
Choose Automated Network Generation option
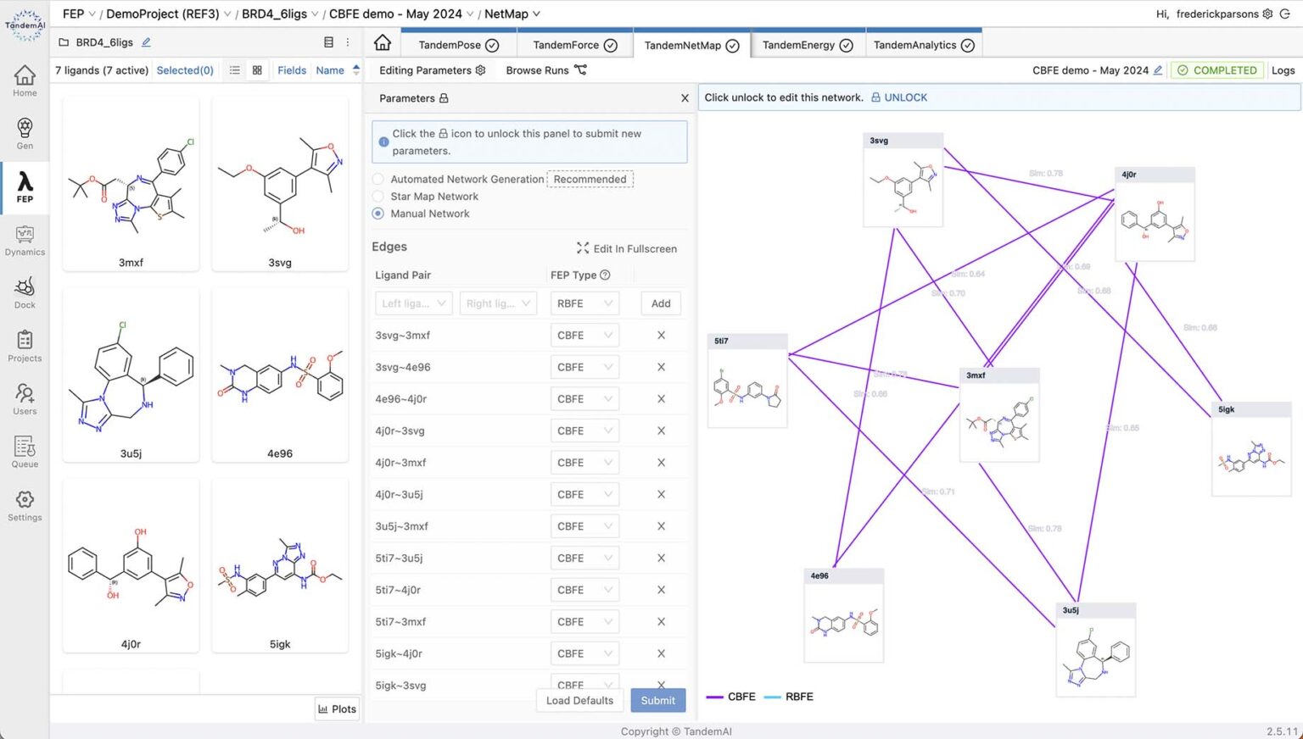coord(377,179)
